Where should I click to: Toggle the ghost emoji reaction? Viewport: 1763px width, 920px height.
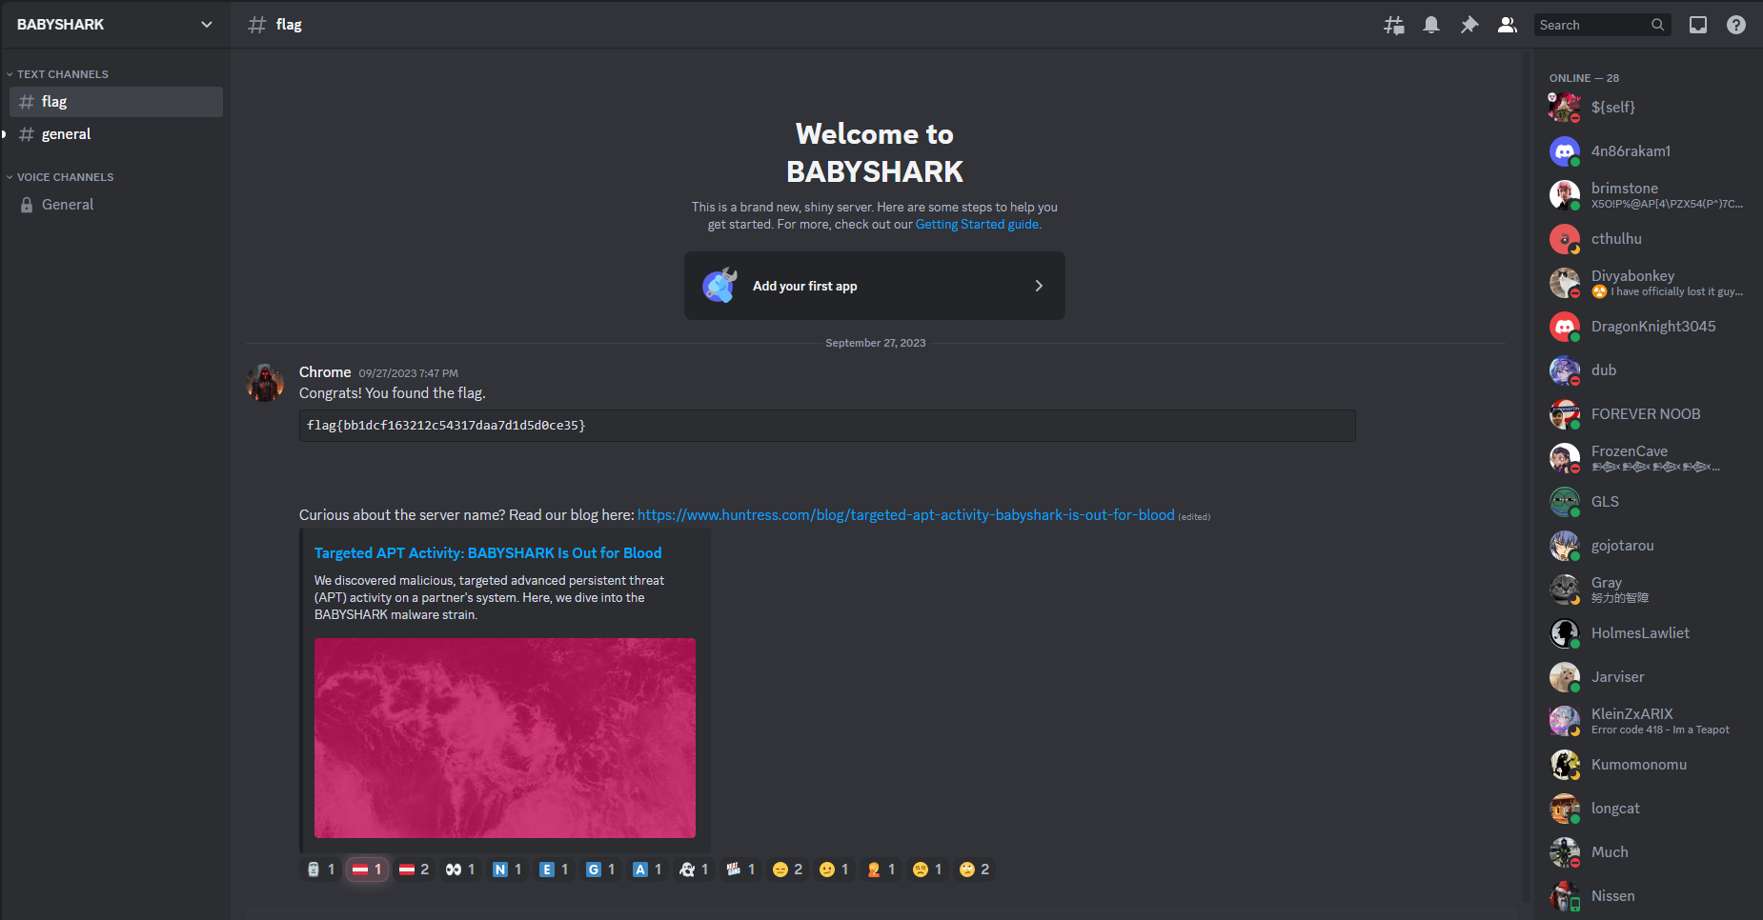[x=694, y=870]
